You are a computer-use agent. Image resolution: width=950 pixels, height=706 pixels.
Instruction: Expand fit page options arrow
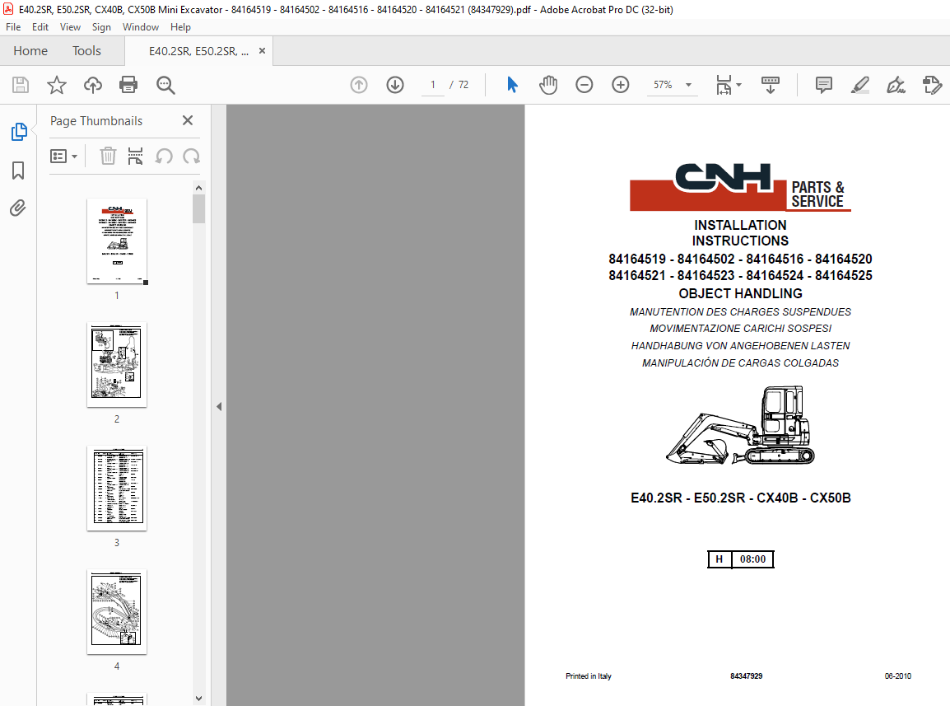coord(738,85)
